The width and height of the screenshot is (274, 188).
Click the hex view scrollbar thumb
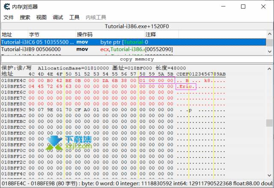pyautogui.click(x=269, y=123)
